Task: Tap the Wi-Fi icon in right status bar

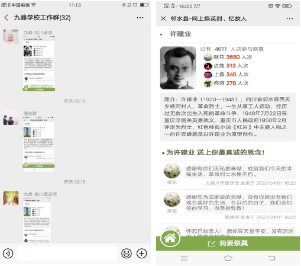Action: point(277,6)
